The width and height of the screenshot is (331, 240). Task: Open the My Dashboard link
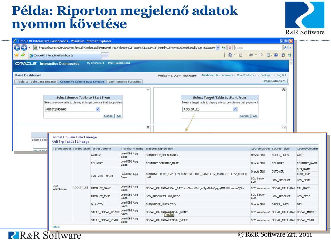[x=96, y=63]
